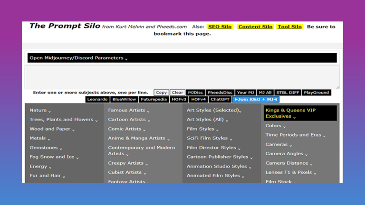The image size is (365, 205).
Task: Open the ChatGPT button
Action: click(x=220, y=100)
